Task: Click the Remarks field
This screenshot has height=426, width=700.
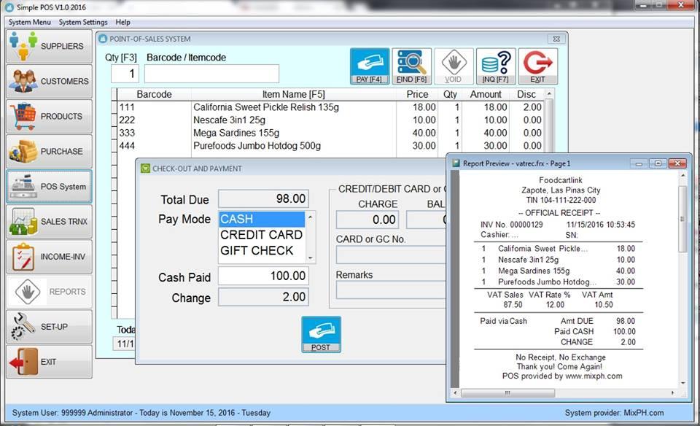Action: tap(391, 290)
